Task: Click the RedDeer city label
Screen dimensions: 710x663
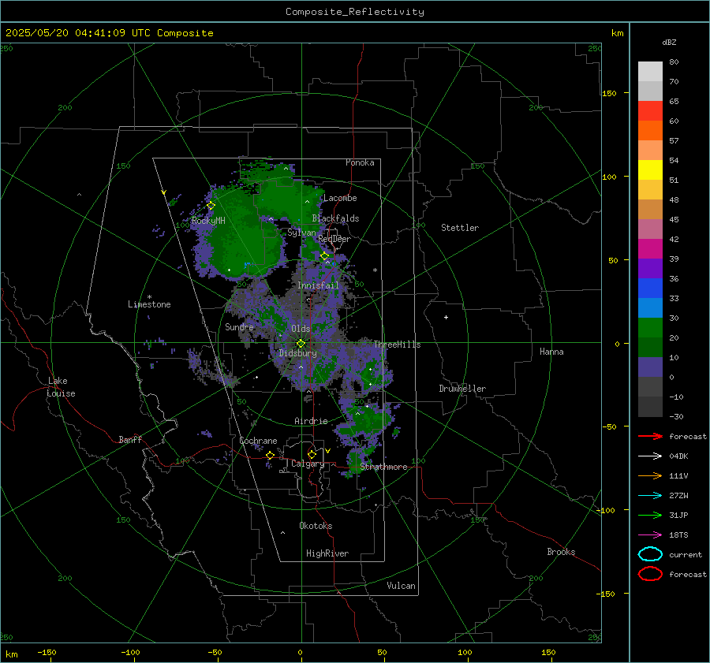Action: 334,239
